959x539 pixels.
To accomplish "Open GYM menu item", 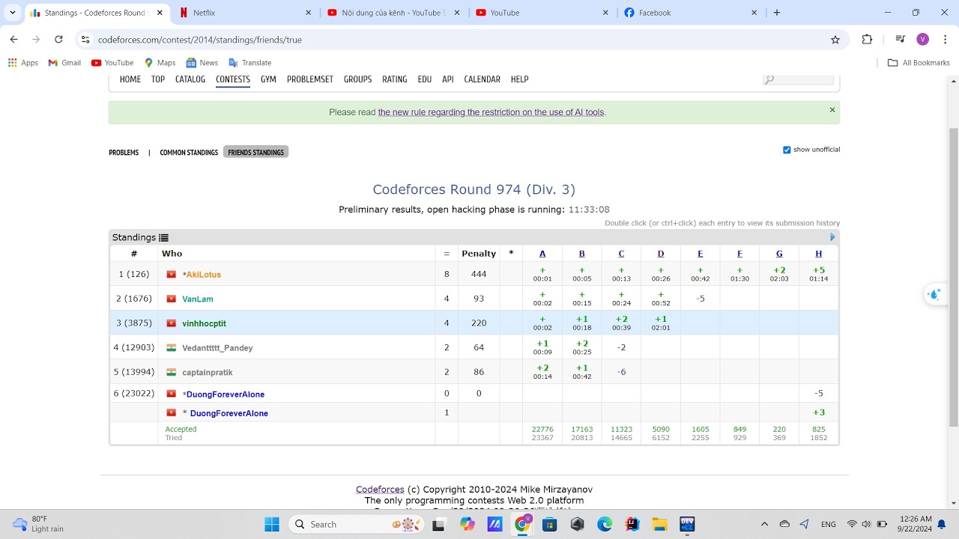I will pos(268,79).
